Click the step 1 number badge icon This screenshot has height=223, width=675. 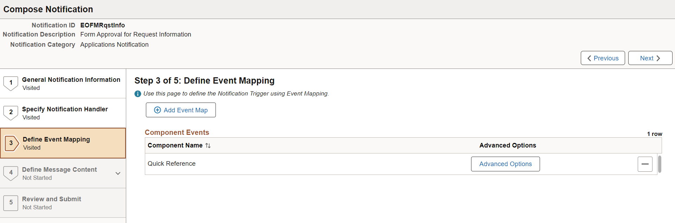[x=11, y=83]
